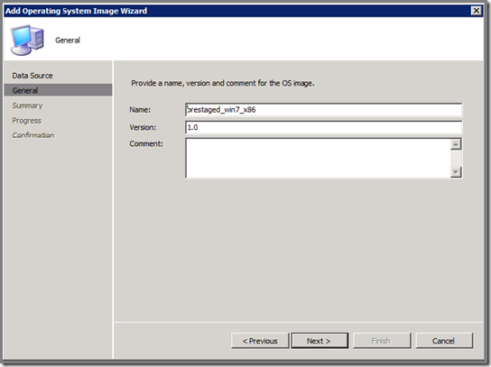Focus the Name input field

[x=323, y=110]
